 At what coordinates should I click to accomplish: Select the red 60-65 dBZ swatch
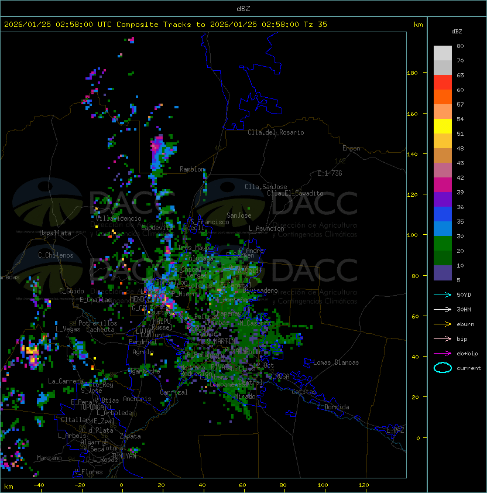point(443,83)
